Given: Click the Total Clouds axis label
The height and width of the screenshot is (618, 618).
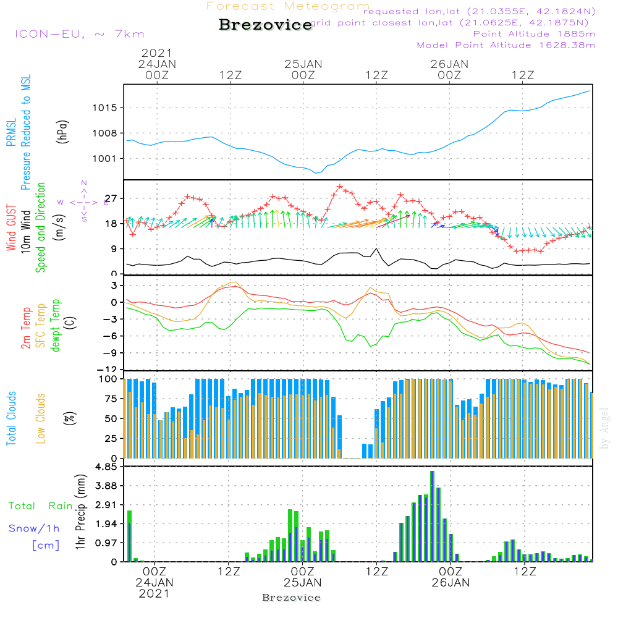Looking at the screenshot, I should pos(12,418).
